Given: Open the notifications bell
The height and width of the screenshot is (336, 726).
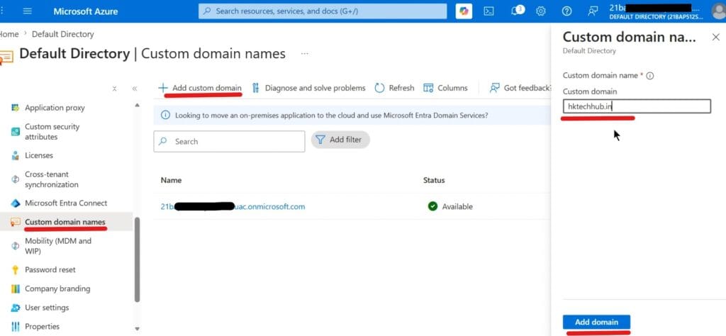Looking at the screenshot, I should (517, 11).
